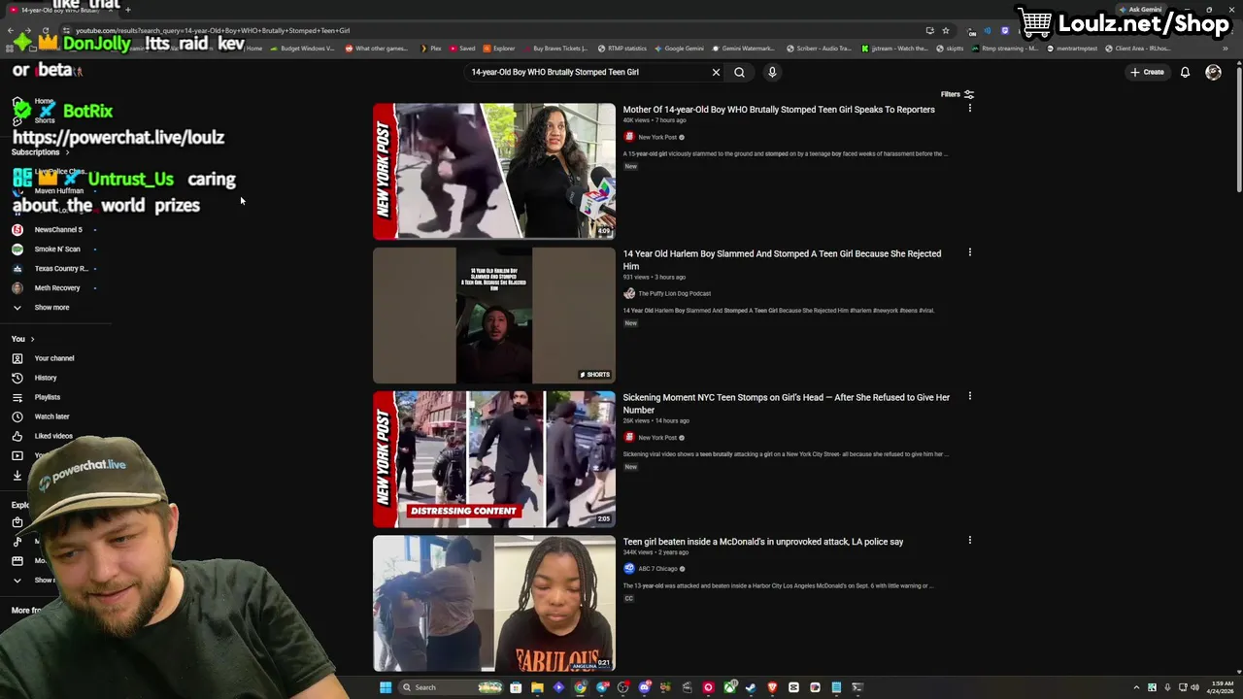
Task: Click the Playlists icon in sidebar
Action: pos(17,397)
